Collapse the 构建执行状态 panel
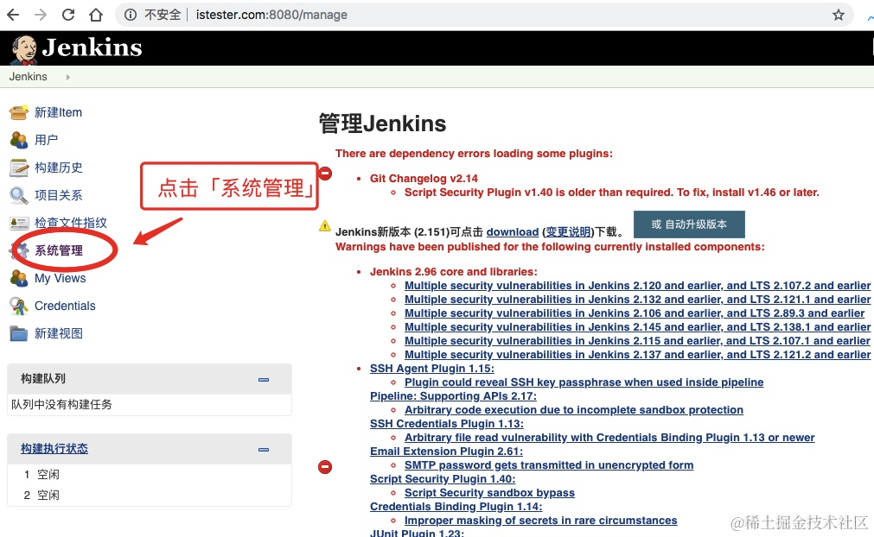Screen dimensions: 874x537 [x=264, y=450]
